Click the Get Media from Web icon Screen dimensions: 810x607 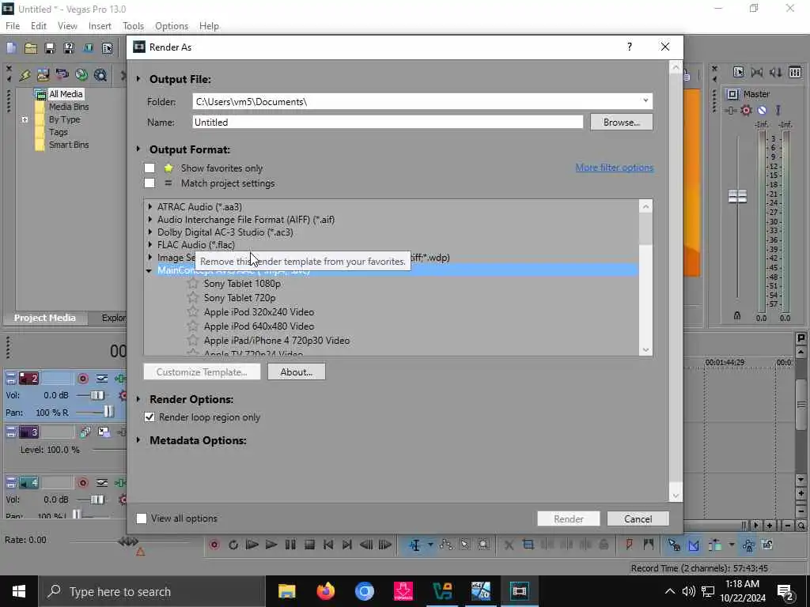coord(100,75)
